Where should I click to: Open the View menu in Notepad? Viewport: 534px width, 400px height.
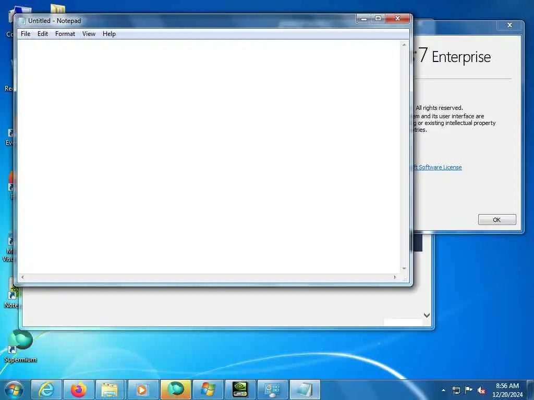89,34
